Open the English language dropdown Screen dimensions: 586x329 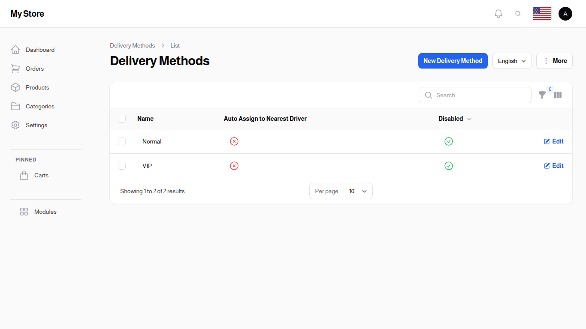tap(512, 61)
